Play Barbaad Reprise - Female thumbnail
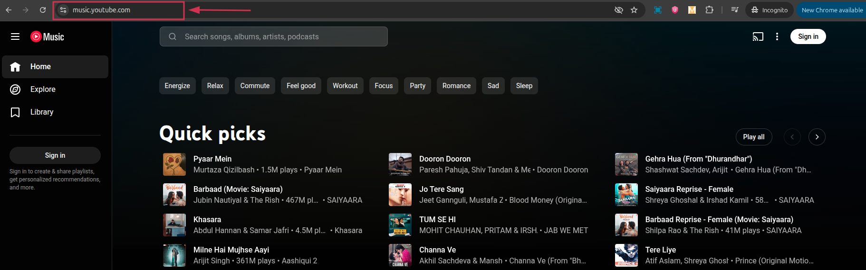This screenshot has height=270, width=866. [626, 225]
